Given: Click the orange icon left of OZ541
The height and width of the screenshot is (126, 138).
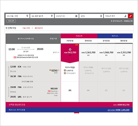Looking at the screenshot, I should click(50, 70).
